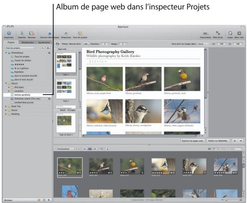
Task: Select three-star purple finch browser thumbnail
Action: tap(70, 166)
